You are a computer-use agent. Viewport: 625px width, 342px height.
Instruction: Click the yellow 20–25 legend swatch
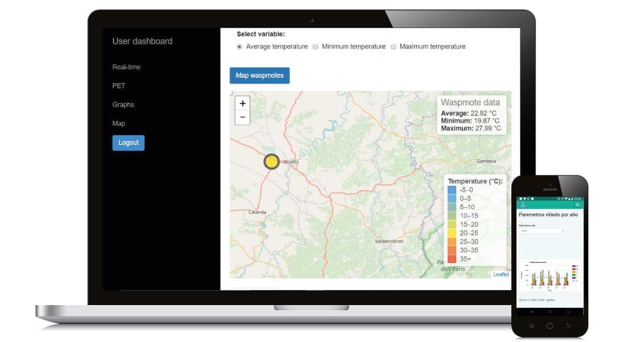(x=452, y=233)
